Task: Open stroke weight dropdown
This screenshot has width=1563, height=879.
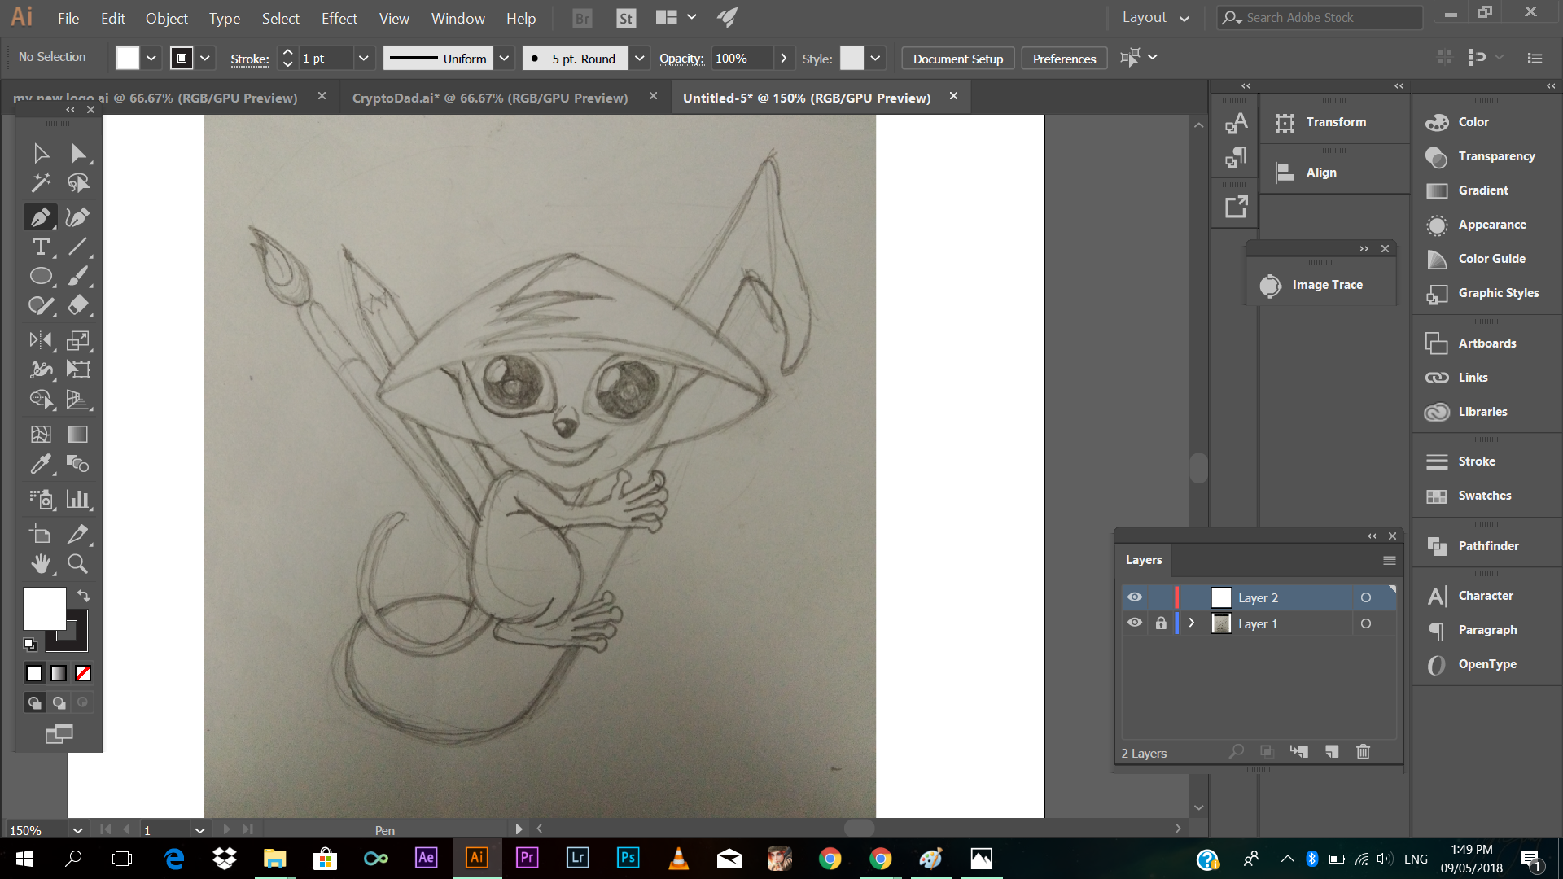Action: point(364,59)
